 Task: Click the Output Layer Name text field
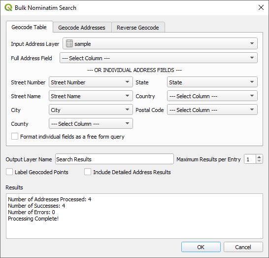[114, 159]
